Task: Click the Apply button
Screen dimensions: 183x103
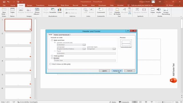Action: coord(104,71)
